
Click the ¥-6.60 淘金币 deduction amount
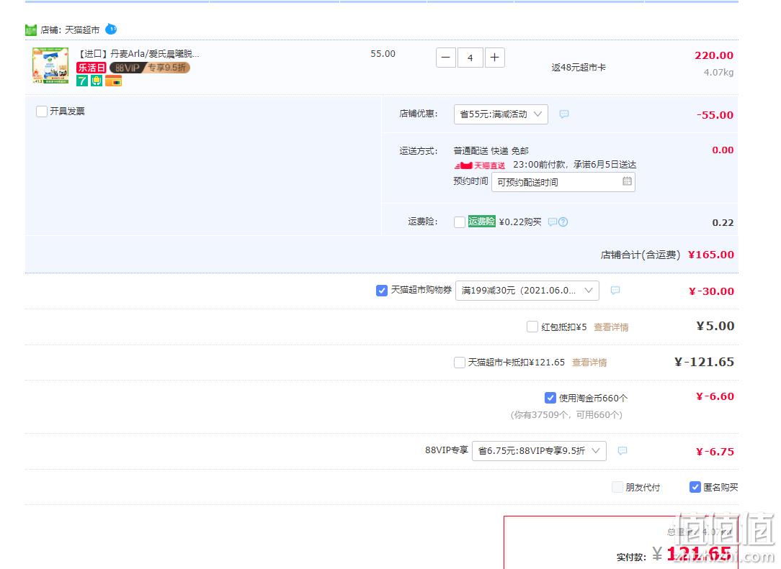click(715, 396)
